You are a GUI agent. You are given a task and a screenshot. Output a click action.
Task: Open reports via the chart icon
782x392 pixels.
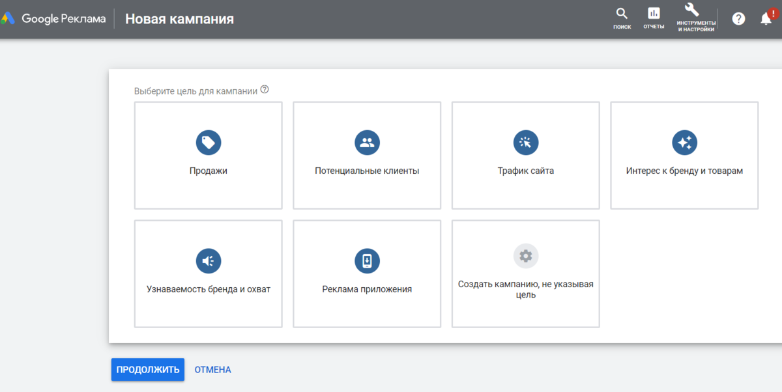coord(654,13)
